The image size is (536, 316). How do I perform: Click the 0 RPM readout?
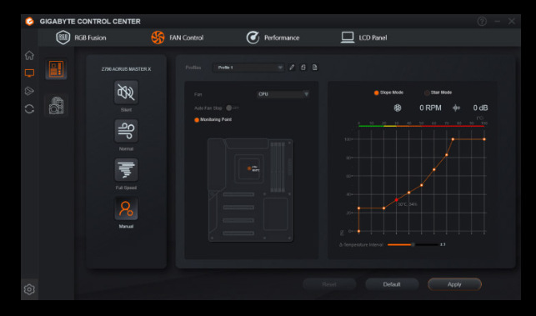(x=430, y=108)
